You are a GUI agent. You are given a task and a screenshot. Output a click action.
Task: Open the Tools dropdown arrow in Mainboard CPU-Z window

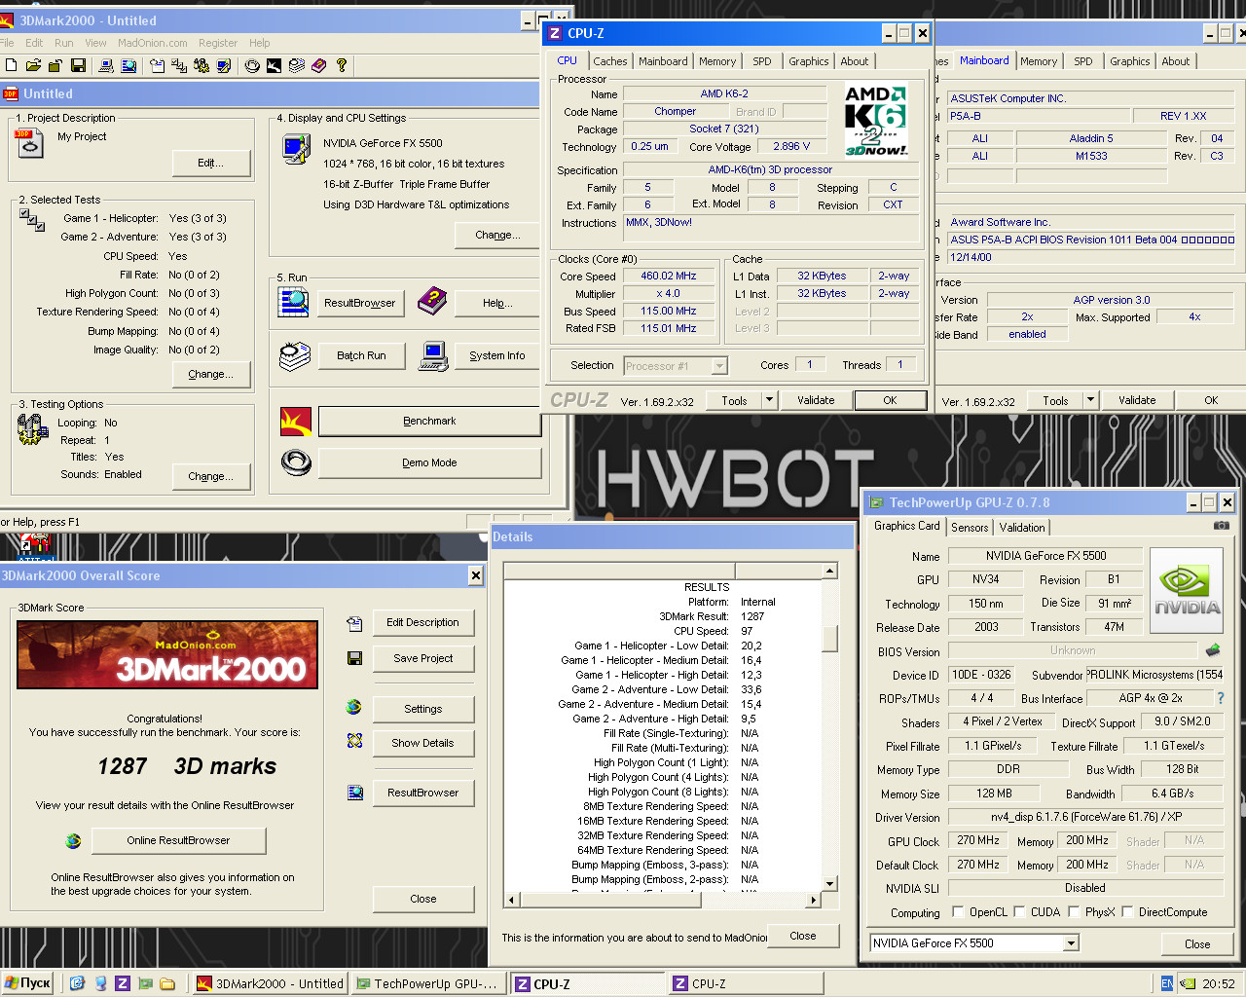click(x=1090, y=400)
